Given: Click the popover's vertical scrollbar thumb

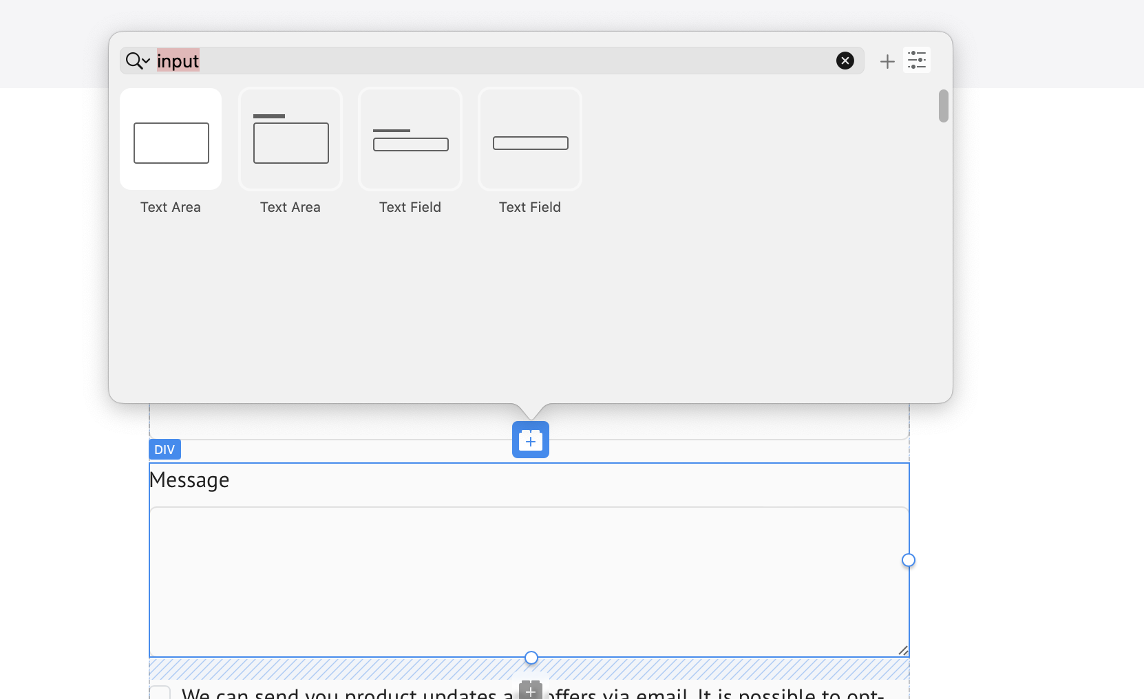Looking at the screenshot, I should coord(944,106).
